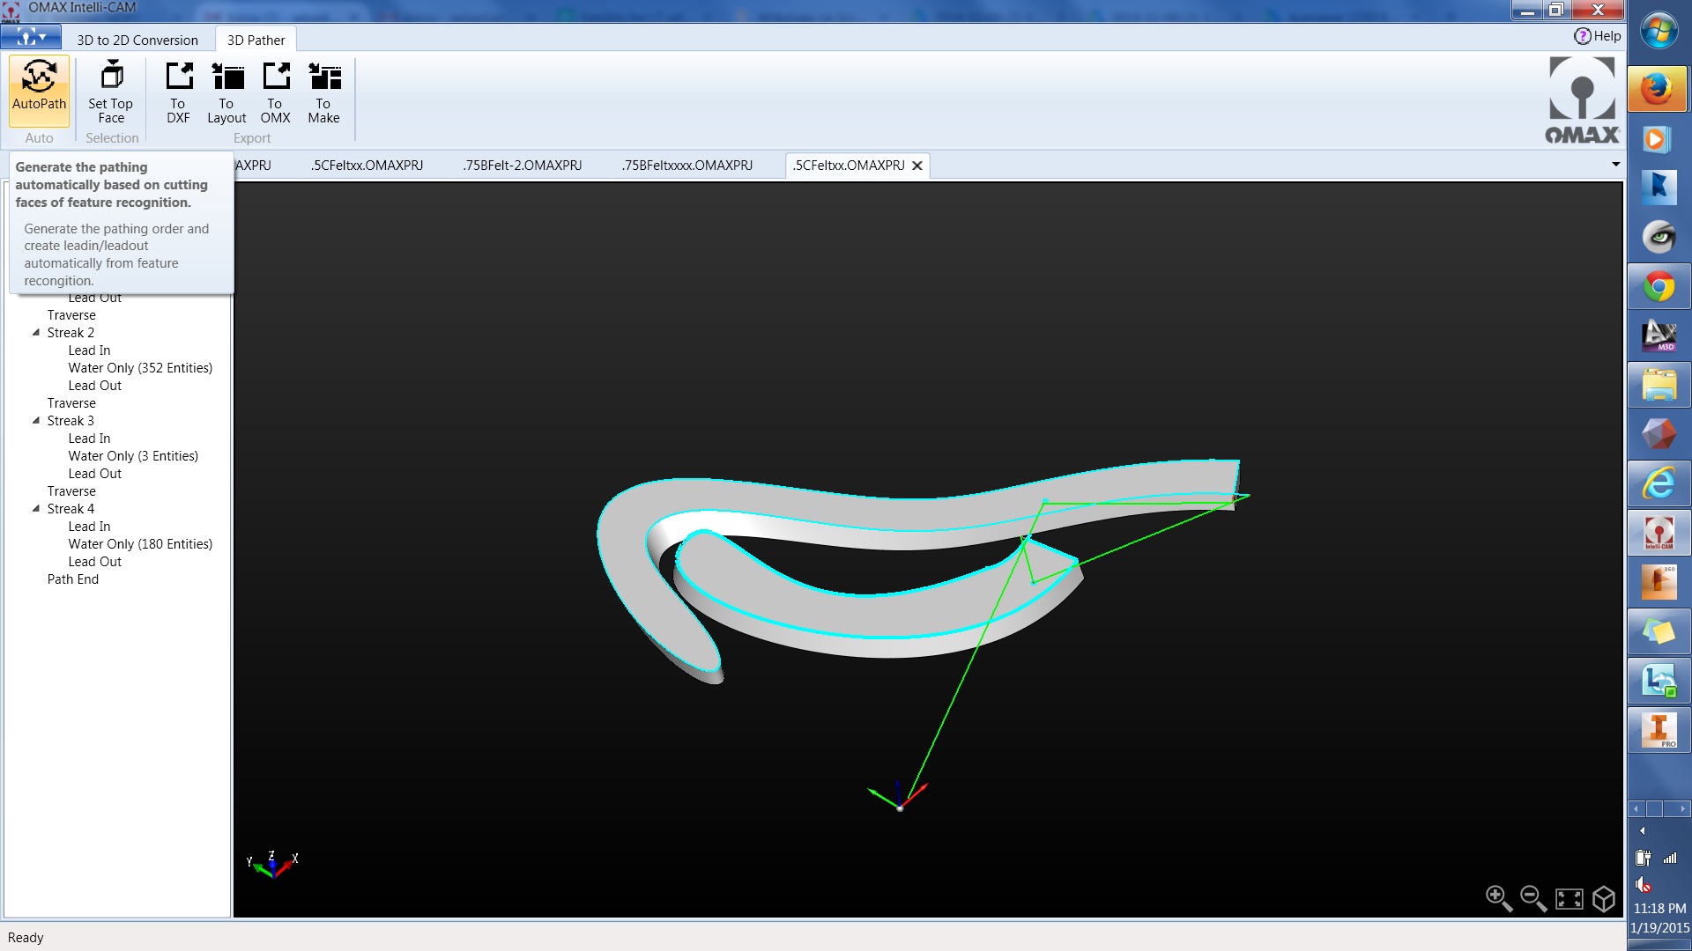Launch Internet Explorer from the taskbar
Screen dimensions: 1692x951
[x=1659, y=483]
